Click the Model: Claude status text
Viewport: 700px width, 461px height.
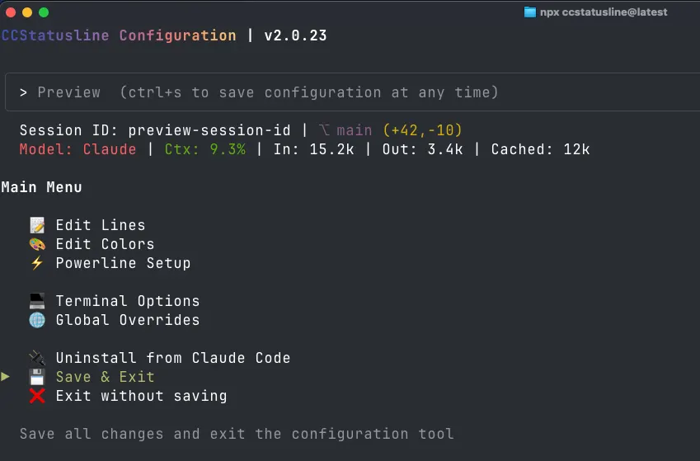[78, 149]
